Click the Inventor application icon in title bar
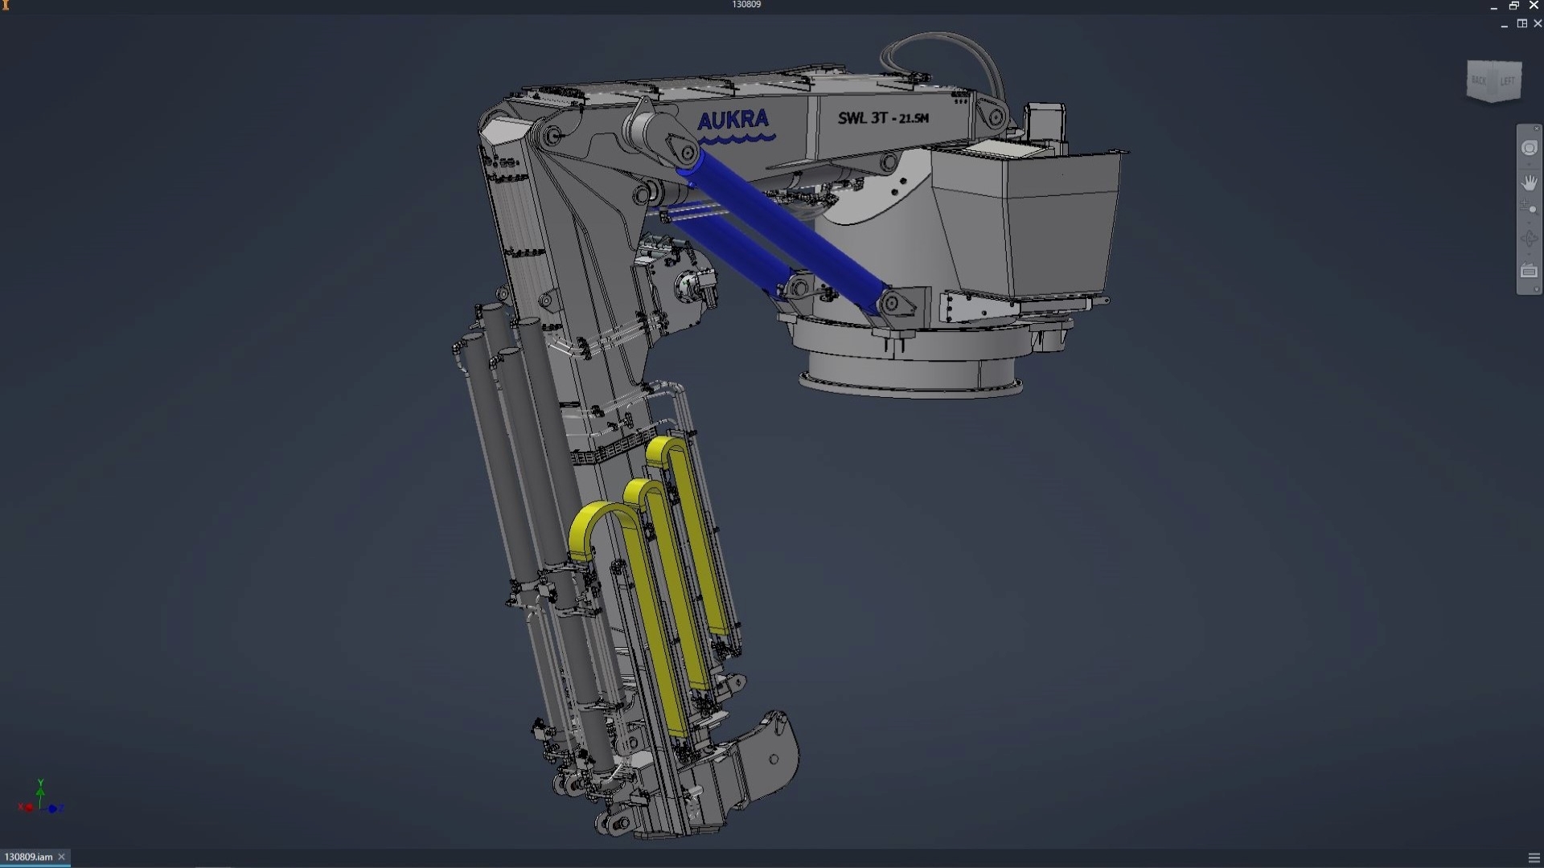 [x=6, y=5]
